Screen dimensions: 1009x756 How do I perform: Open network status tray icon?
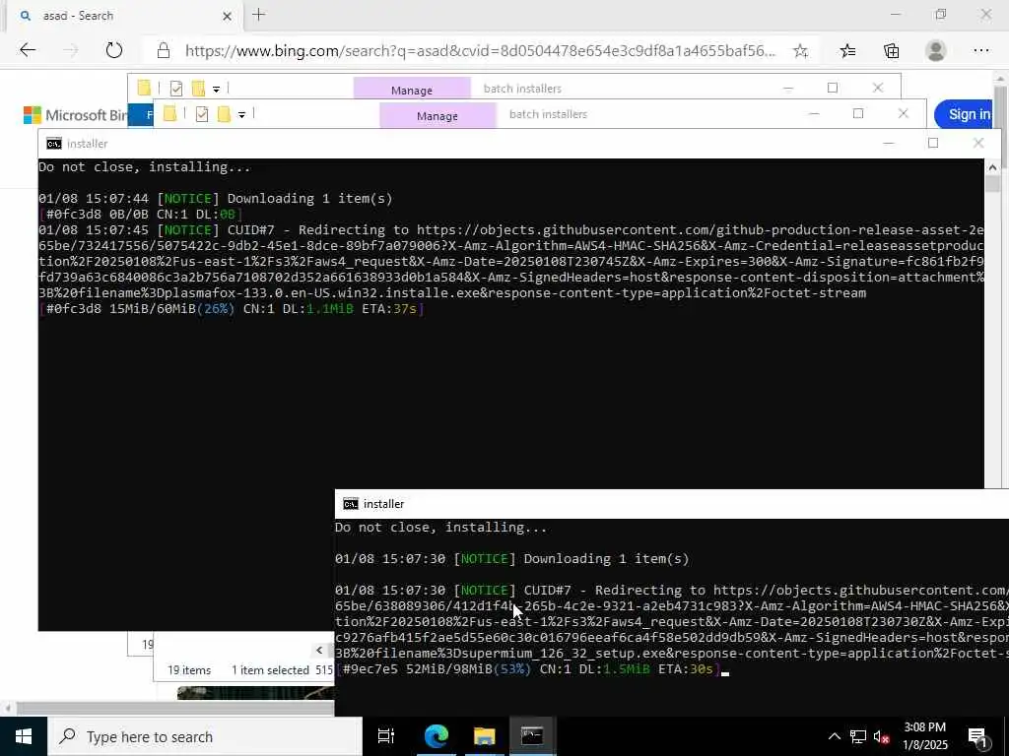[858, 736]
